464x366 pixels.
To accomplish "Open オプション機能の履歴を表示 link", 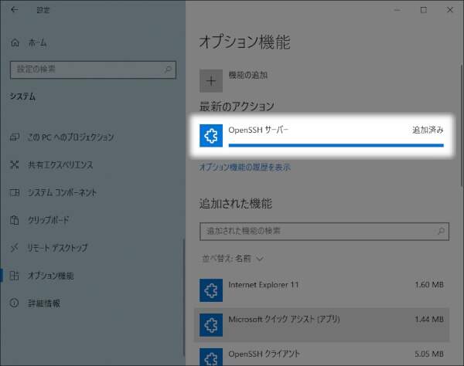I will click(x=244, y=168).
